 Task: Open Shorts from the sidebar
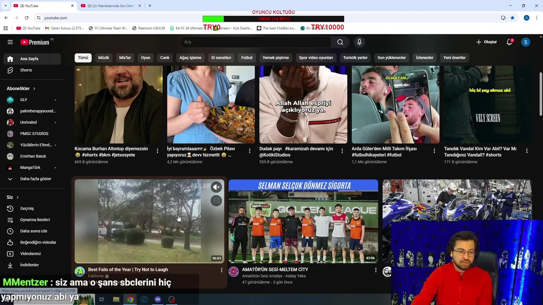[x=32, y=70]
